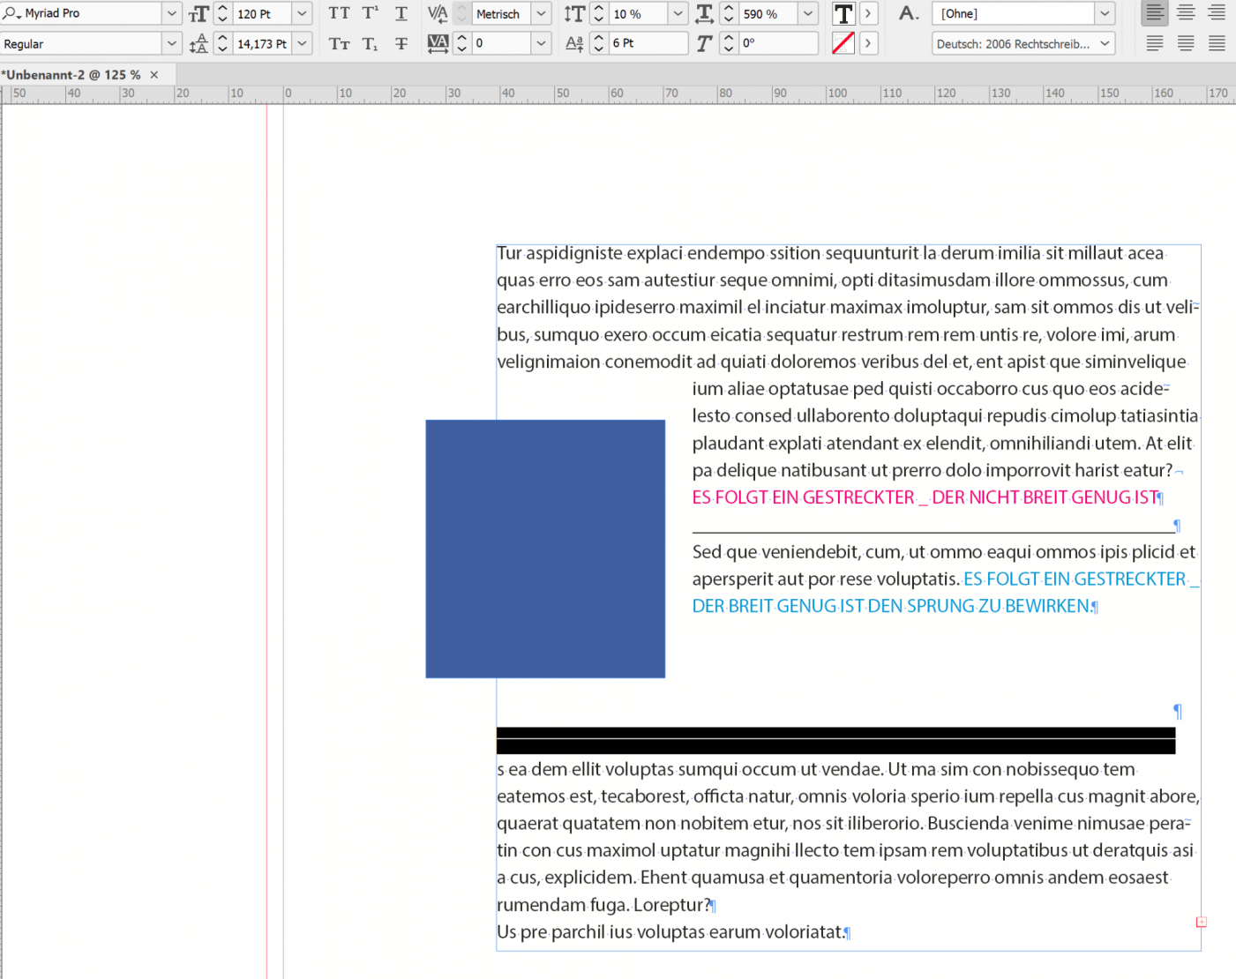Click the pink text ES FOLGT EIN GESTRECKTER
1236x979 pixels.
point(804,497)
